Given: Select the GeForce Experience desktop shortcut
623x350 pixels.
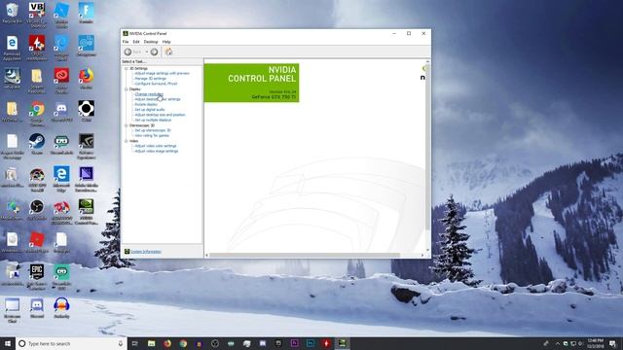Looking at the screenshot, I should pos(86,146).
